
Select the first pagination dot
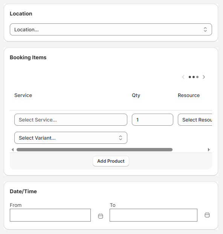[190, 77]
